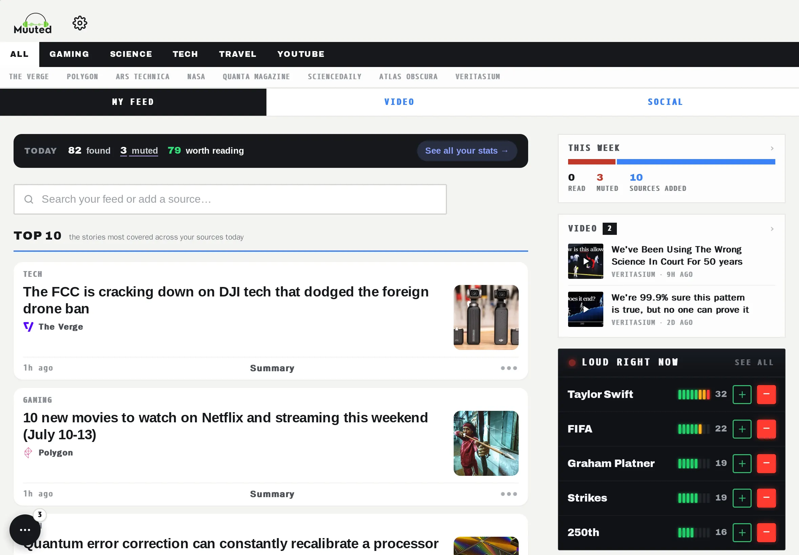Open the 10 new Netflix movies headline

pyautogui.click(x=225, y=426)
